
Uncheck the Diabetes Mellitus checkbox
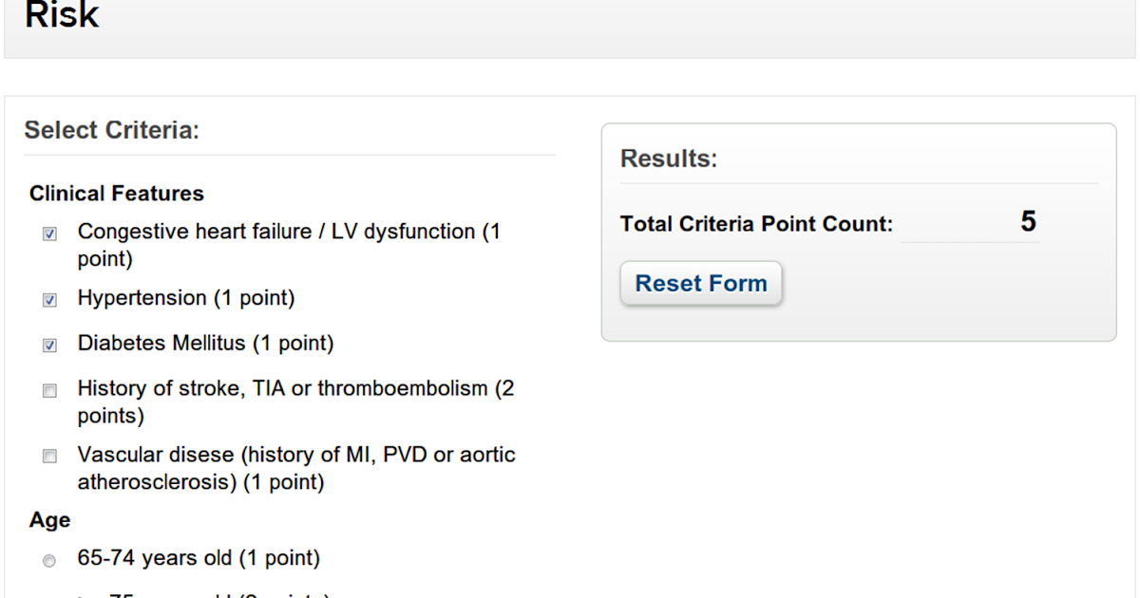(49, 346)
